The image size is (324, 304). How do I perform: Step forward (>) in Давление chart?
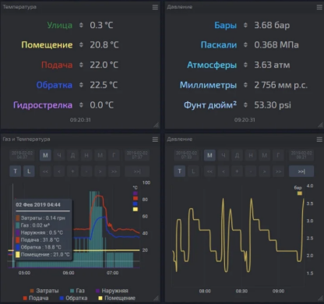(265, 171)
